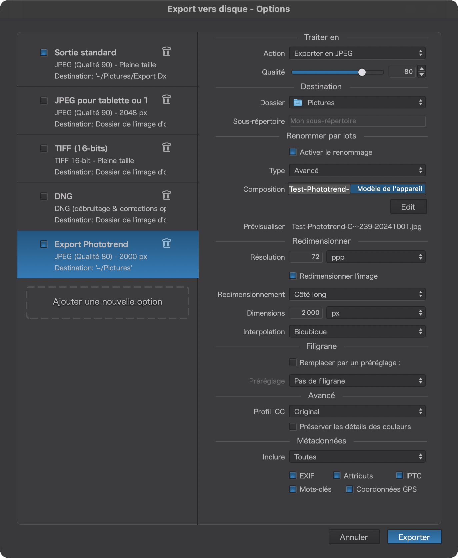Screen dimensions: 458x558
Task: Click the Modèle de l'appareil token
Action: pyautogui.click(x=389, y=189)
